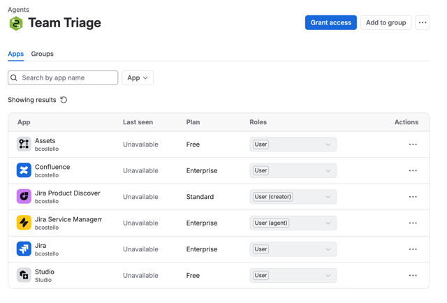
Task: Click the Roles column header
Action: point(258,122)
